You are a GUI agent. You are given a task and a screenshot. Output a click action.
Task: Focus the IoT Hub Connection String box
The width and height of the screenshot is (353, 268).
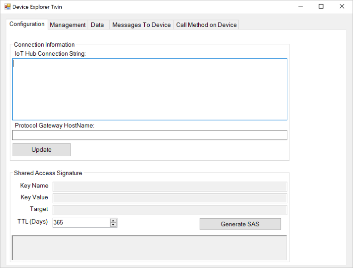[x=150, y=89]
